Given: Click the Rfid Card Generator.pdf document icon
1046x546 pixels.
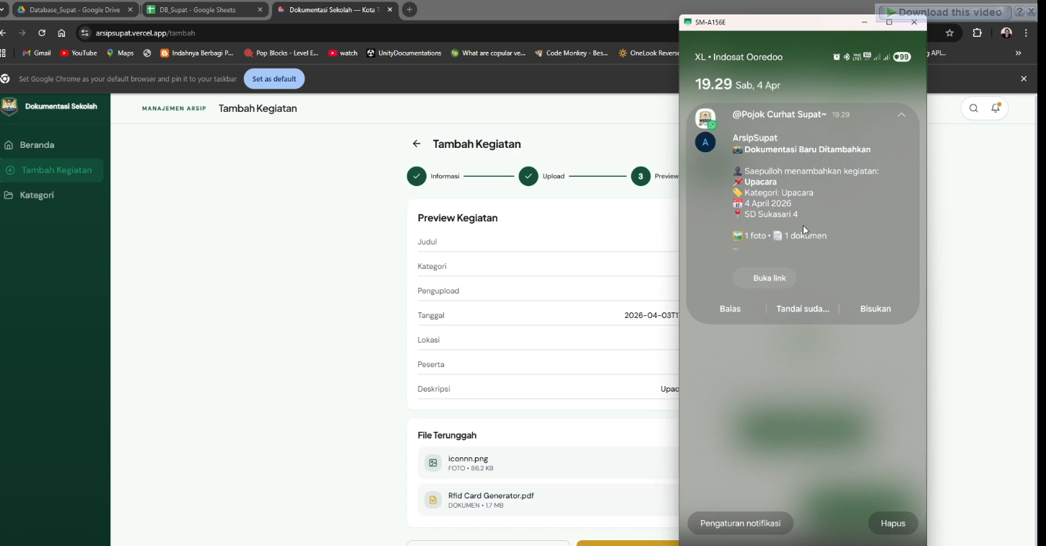Looking at the screenshot, I should point(432,500).
